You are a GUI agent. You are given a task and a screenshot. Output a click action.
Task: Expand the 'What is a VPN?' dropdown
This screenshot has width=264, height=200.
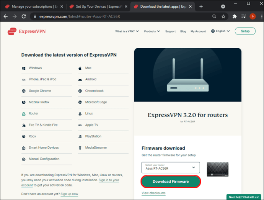(127, 31)
